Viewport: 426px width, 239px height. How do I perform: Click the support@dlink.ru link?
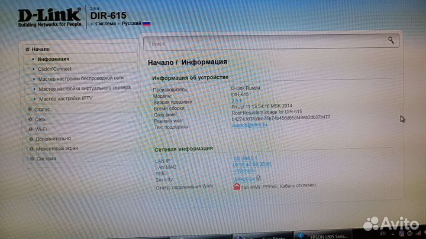click(250, 125)
